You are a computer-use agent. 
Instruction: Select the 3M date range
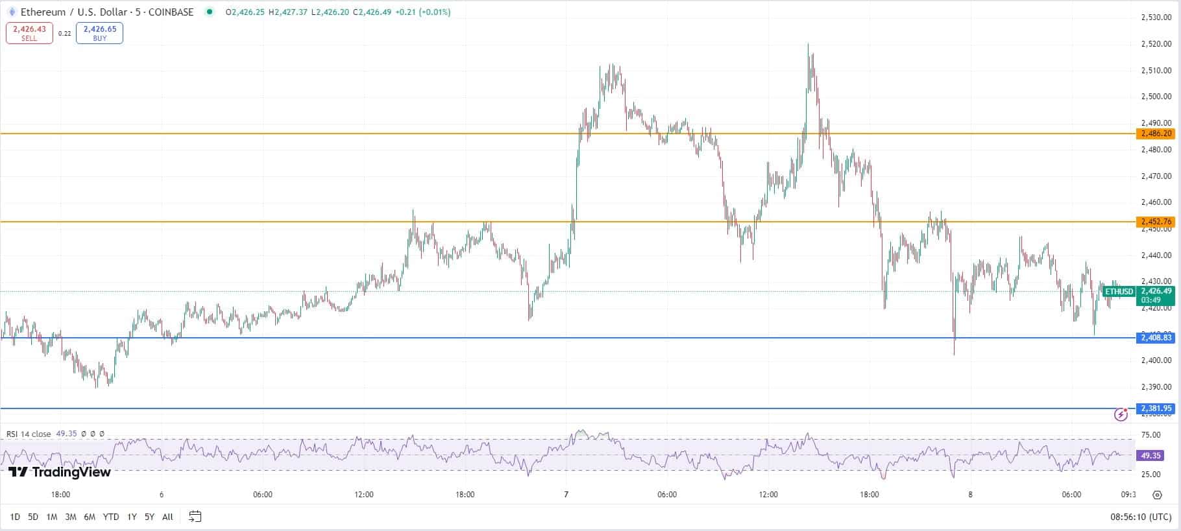(x=71, y=517)
